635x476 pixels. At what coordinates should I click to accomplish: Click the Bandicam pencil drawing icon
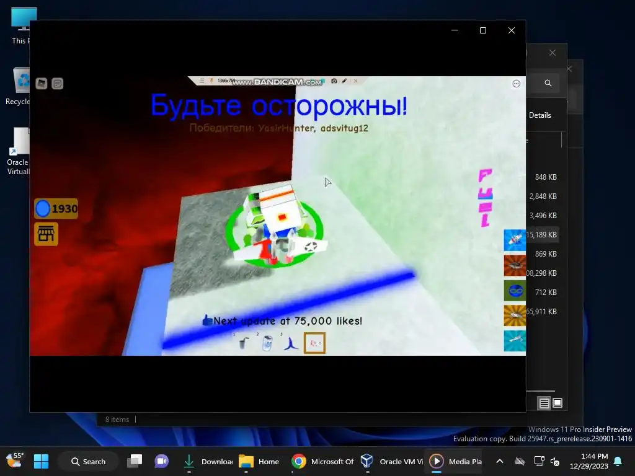tap(344, 81)
